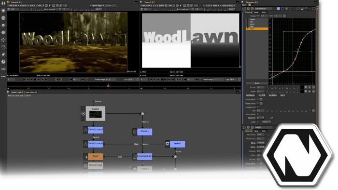Click the Grade1 node color wheel icon
This screenshot has width=338, height=190.
(x=135, y=132)
